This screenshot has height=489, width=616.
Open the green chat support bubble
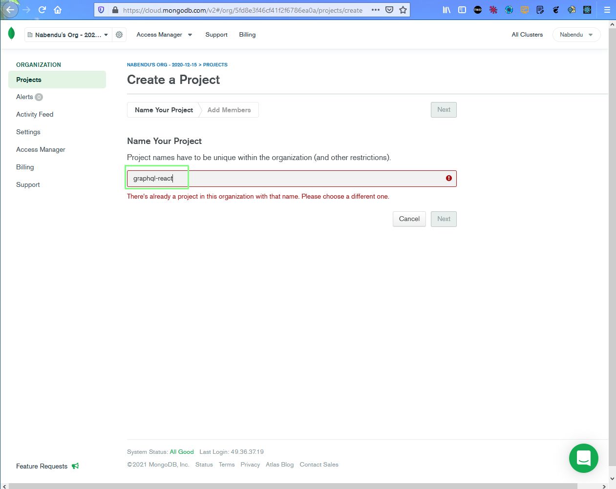tap(584, 458)
